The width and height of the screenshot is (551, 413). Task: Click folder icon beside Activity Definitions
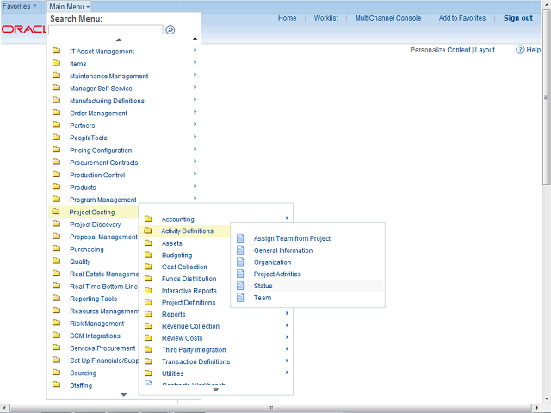147,231
